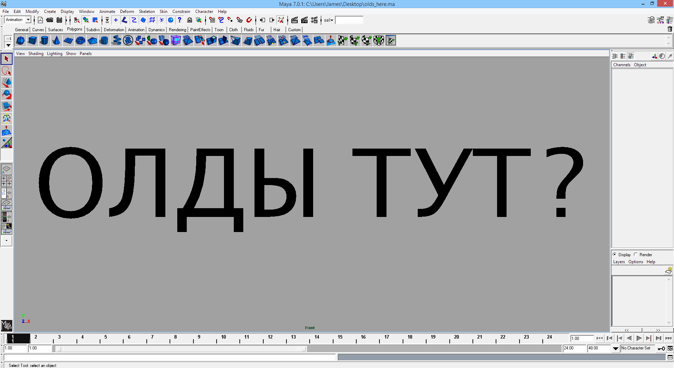This screenshot has height=368, width=674.
Task: Toggle auto keyframe key icon
Action: (x=661, y=348)
